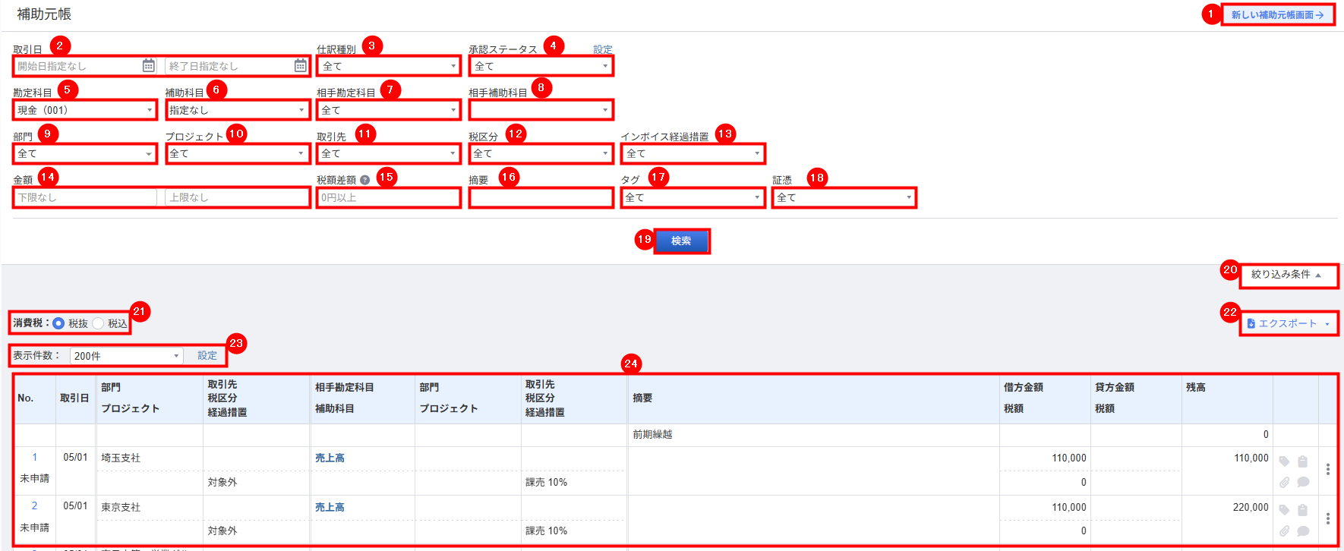Expand the 表示件数 dropdown set to 200件
This screenshot has width=1344, height=551.
tap(126, 356)
